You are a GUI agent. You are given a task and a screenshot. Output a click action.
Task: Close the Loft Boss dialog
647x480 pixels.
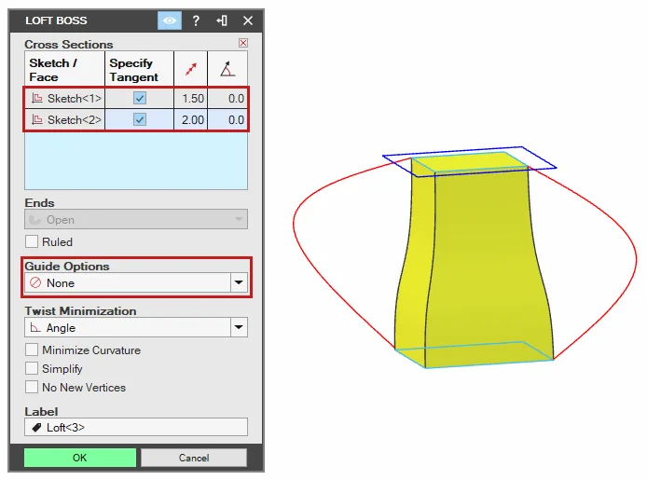point(248,21)
